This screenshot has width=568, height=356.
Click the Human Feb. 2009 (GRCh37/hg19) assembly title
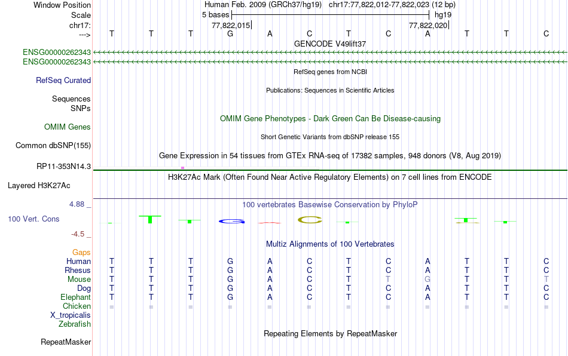coord(263,5)
